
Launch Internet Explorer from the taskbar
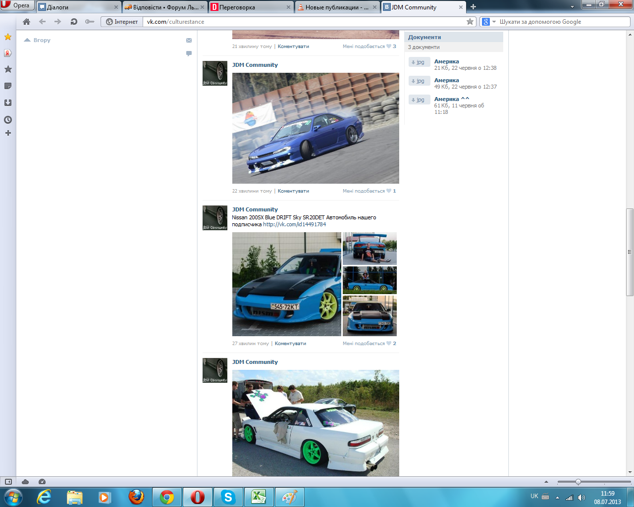(x=44, y=497)
